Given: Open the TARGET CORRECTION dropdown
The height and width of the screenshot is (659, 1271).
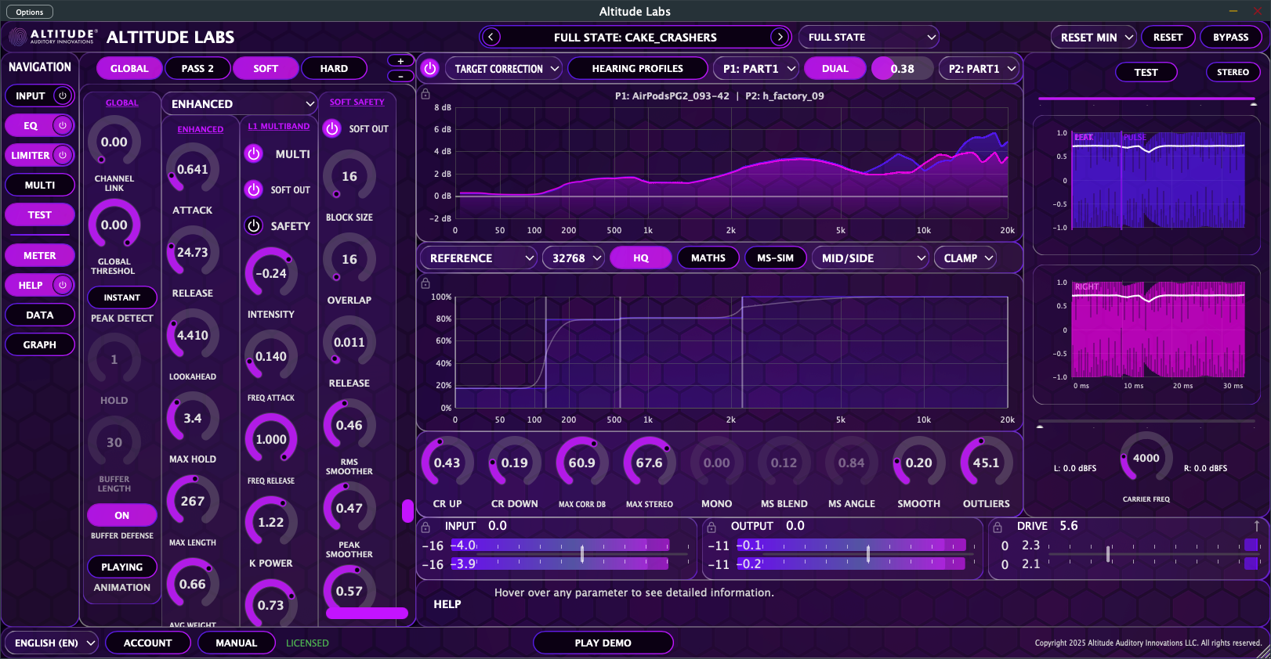Looking at the screenshot, I should 504,68.
